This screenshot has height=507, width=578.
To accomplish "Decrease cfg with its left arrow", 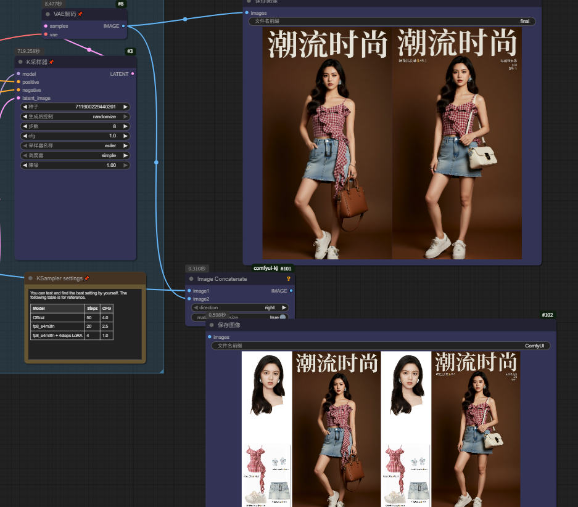I will (25, 136).
